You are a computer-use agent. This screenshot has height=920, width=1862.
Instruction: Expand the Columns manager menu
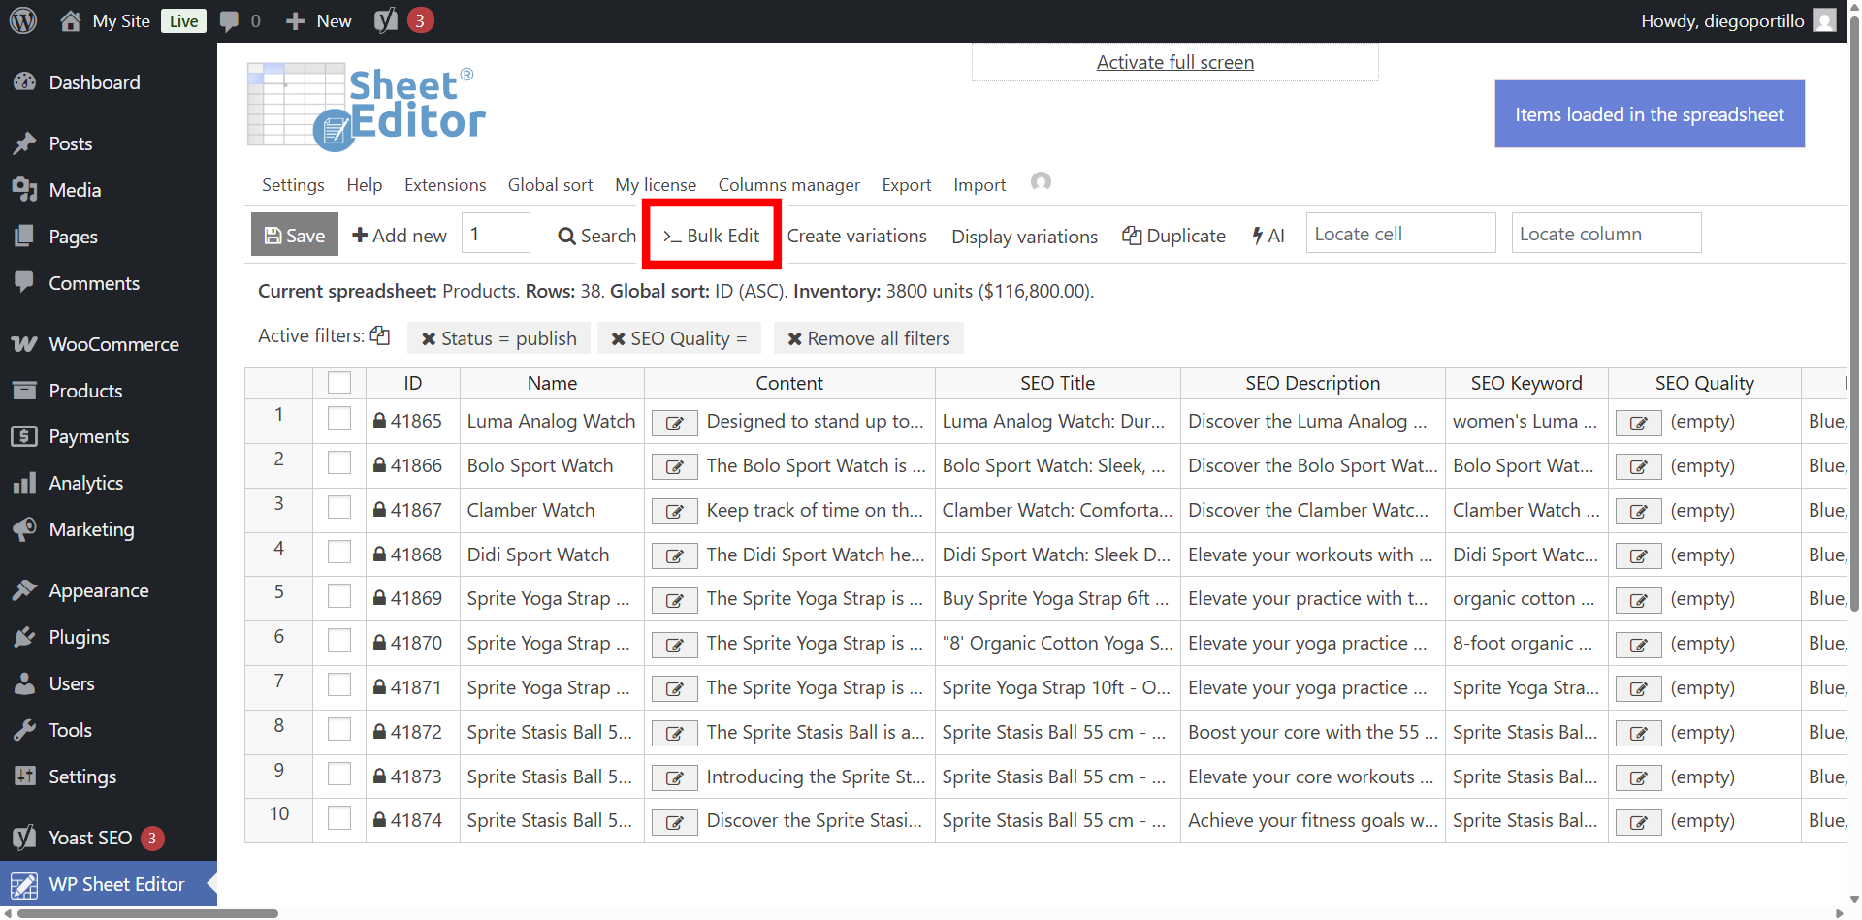click(788, 184)
